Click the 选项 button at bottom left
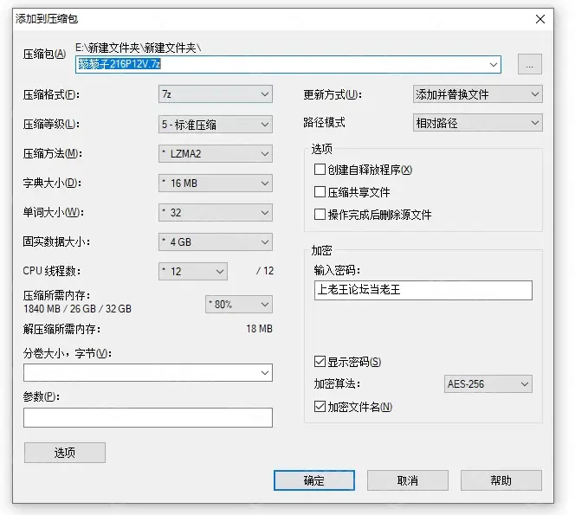 coord(65,453)
